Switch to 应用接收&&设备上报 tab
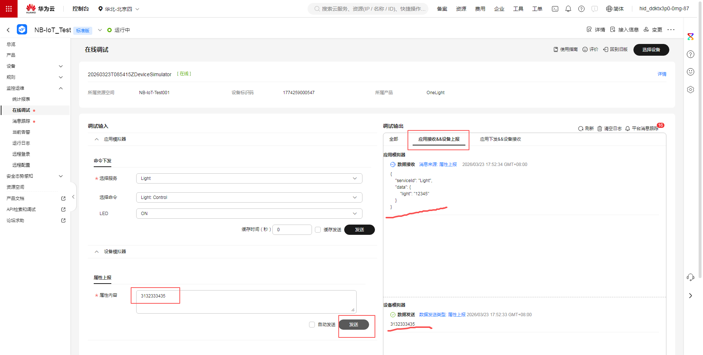The width and height of the screenshot is (703, 355). [439, 139]
